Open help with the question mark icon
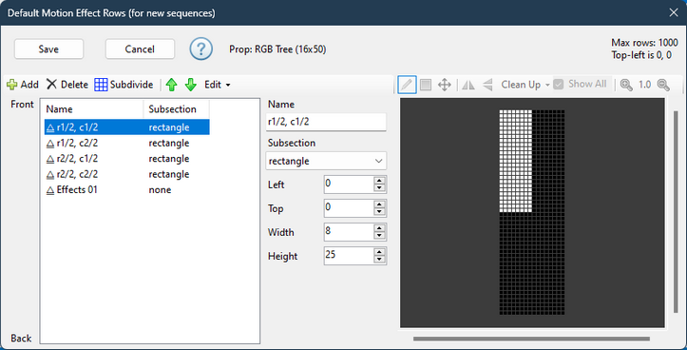 pos(201,49)
